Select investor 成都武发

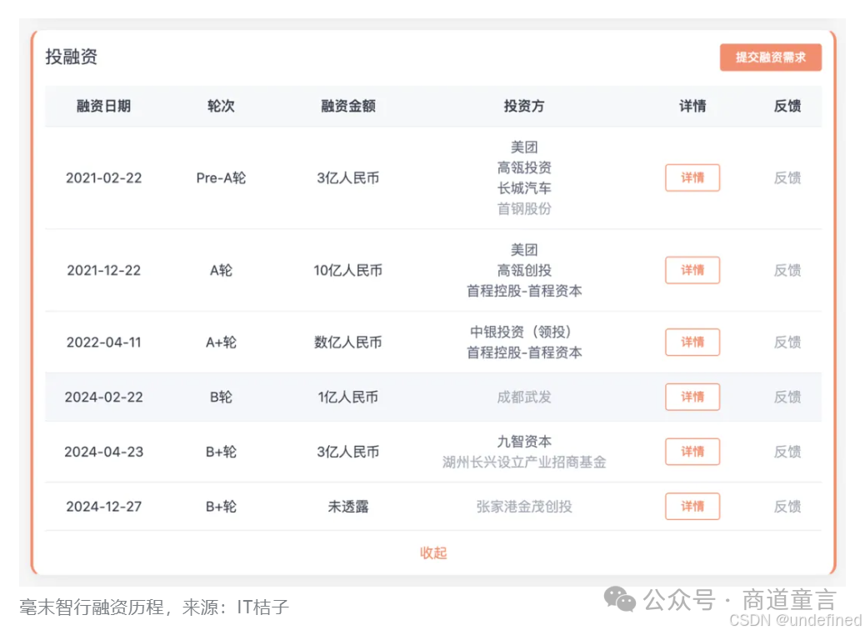click(524, 397)
